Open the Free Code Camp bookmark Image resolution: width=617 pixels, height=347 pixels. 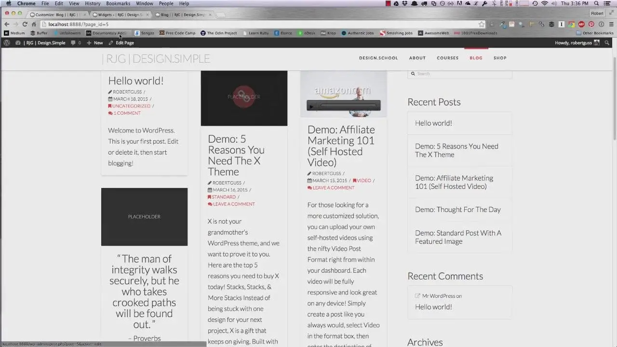(177, 33)
